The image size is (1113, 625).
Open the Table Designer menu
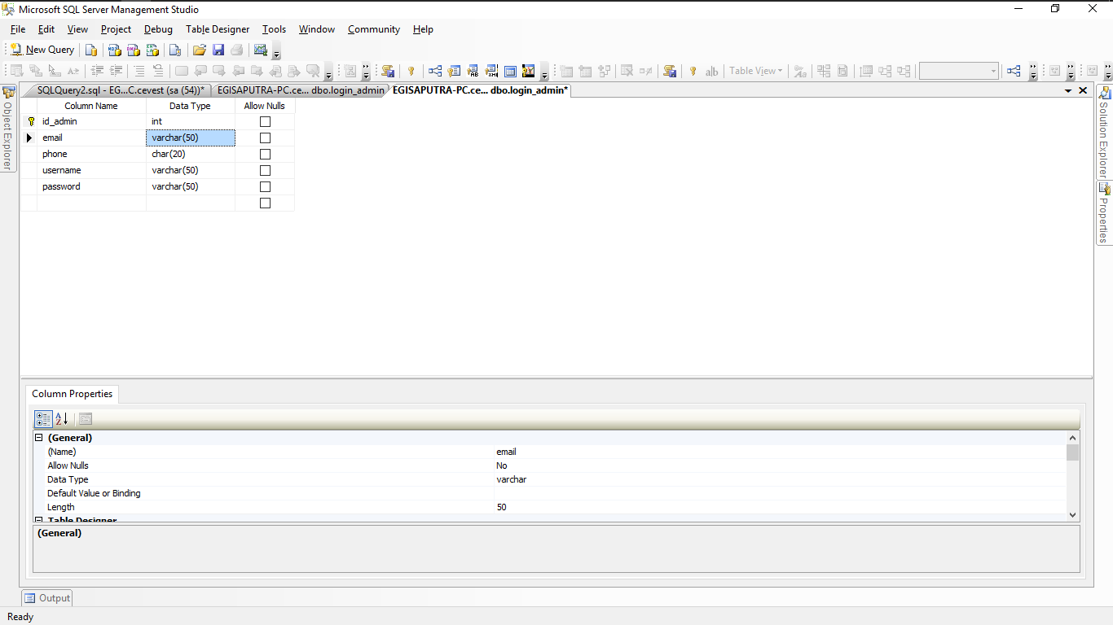[218, 29]
